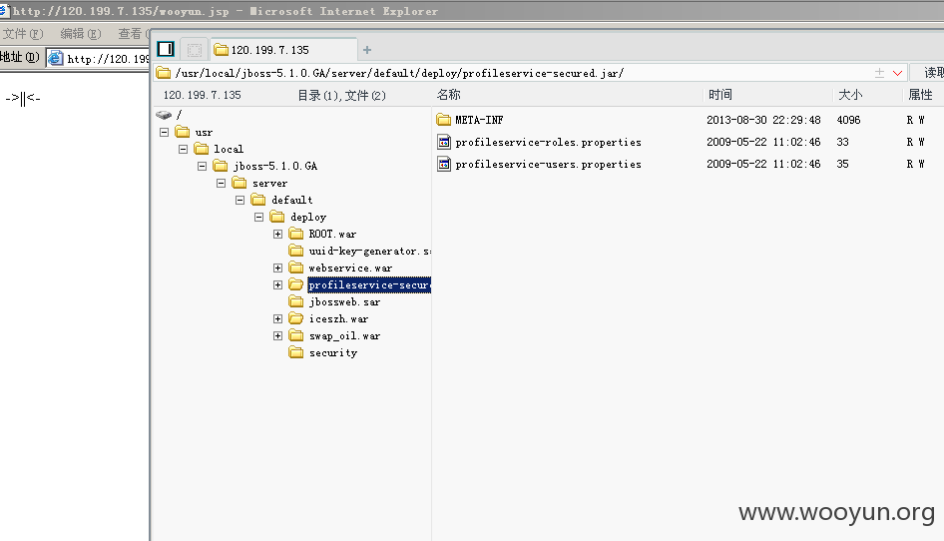Viewport: 944px width, 541px height.
Task: Select profileservice-roles.properties file name
Action: [x=548, y=142]
